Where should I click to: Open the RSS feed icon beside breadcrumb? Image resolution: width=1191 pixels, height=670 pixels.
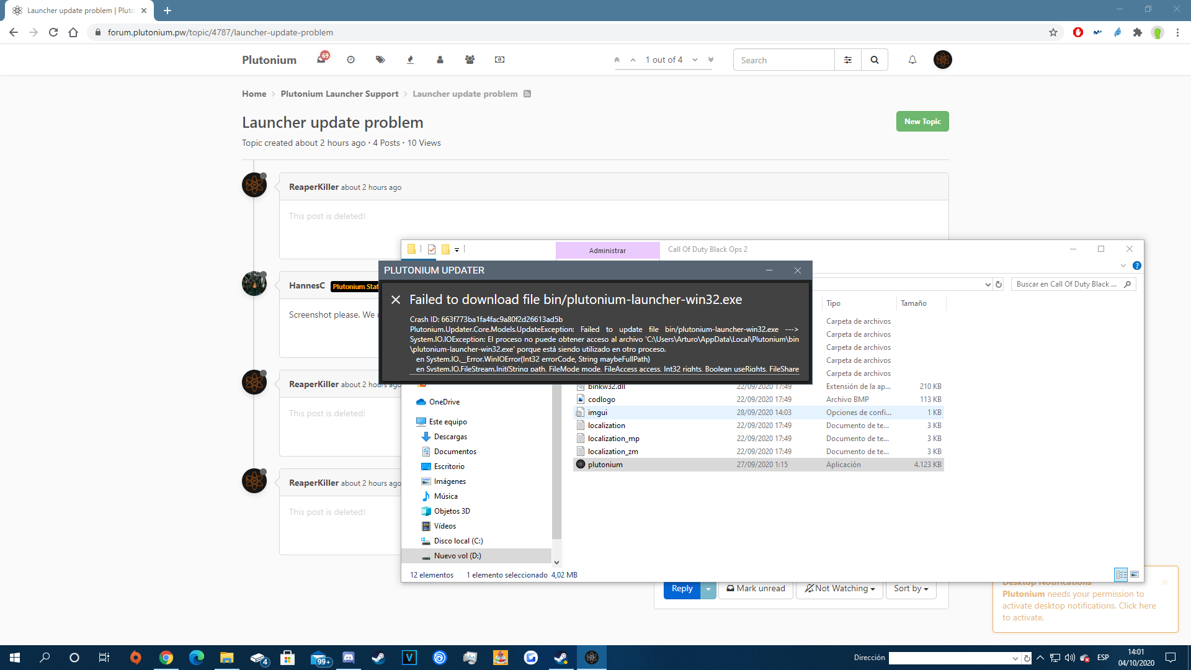click(x=527, y=94)
